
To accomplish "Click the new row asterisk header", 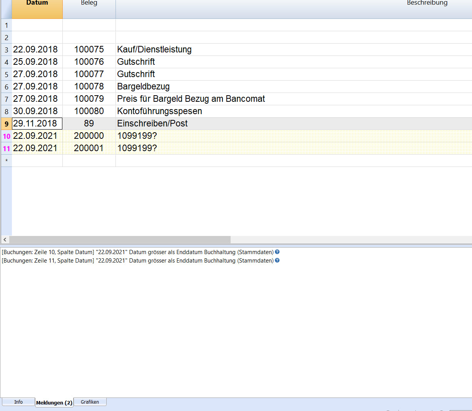I will [x=6, y=161].
